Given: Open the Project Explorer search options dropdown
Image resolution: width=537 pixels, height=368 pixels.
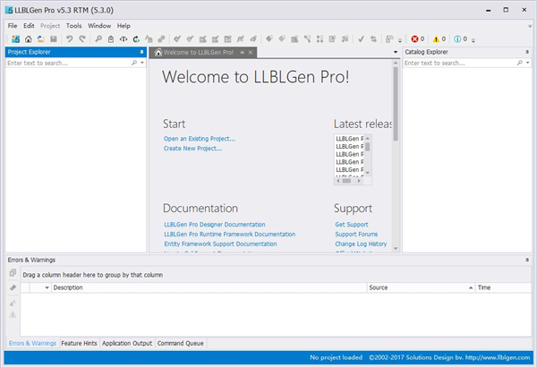Looking at the screenshot, I should [x=141, y=64].
